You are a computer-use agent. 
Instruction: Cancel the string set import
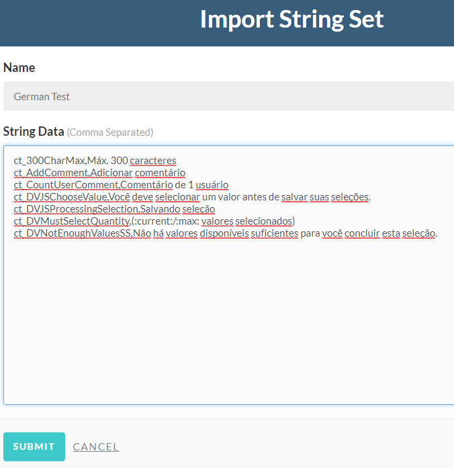96,446
